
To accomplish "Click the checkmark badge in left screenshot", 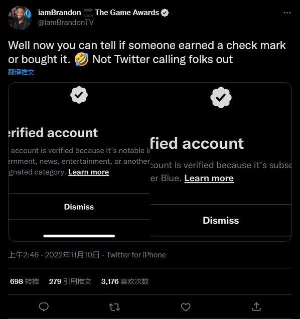I will 79,95.
